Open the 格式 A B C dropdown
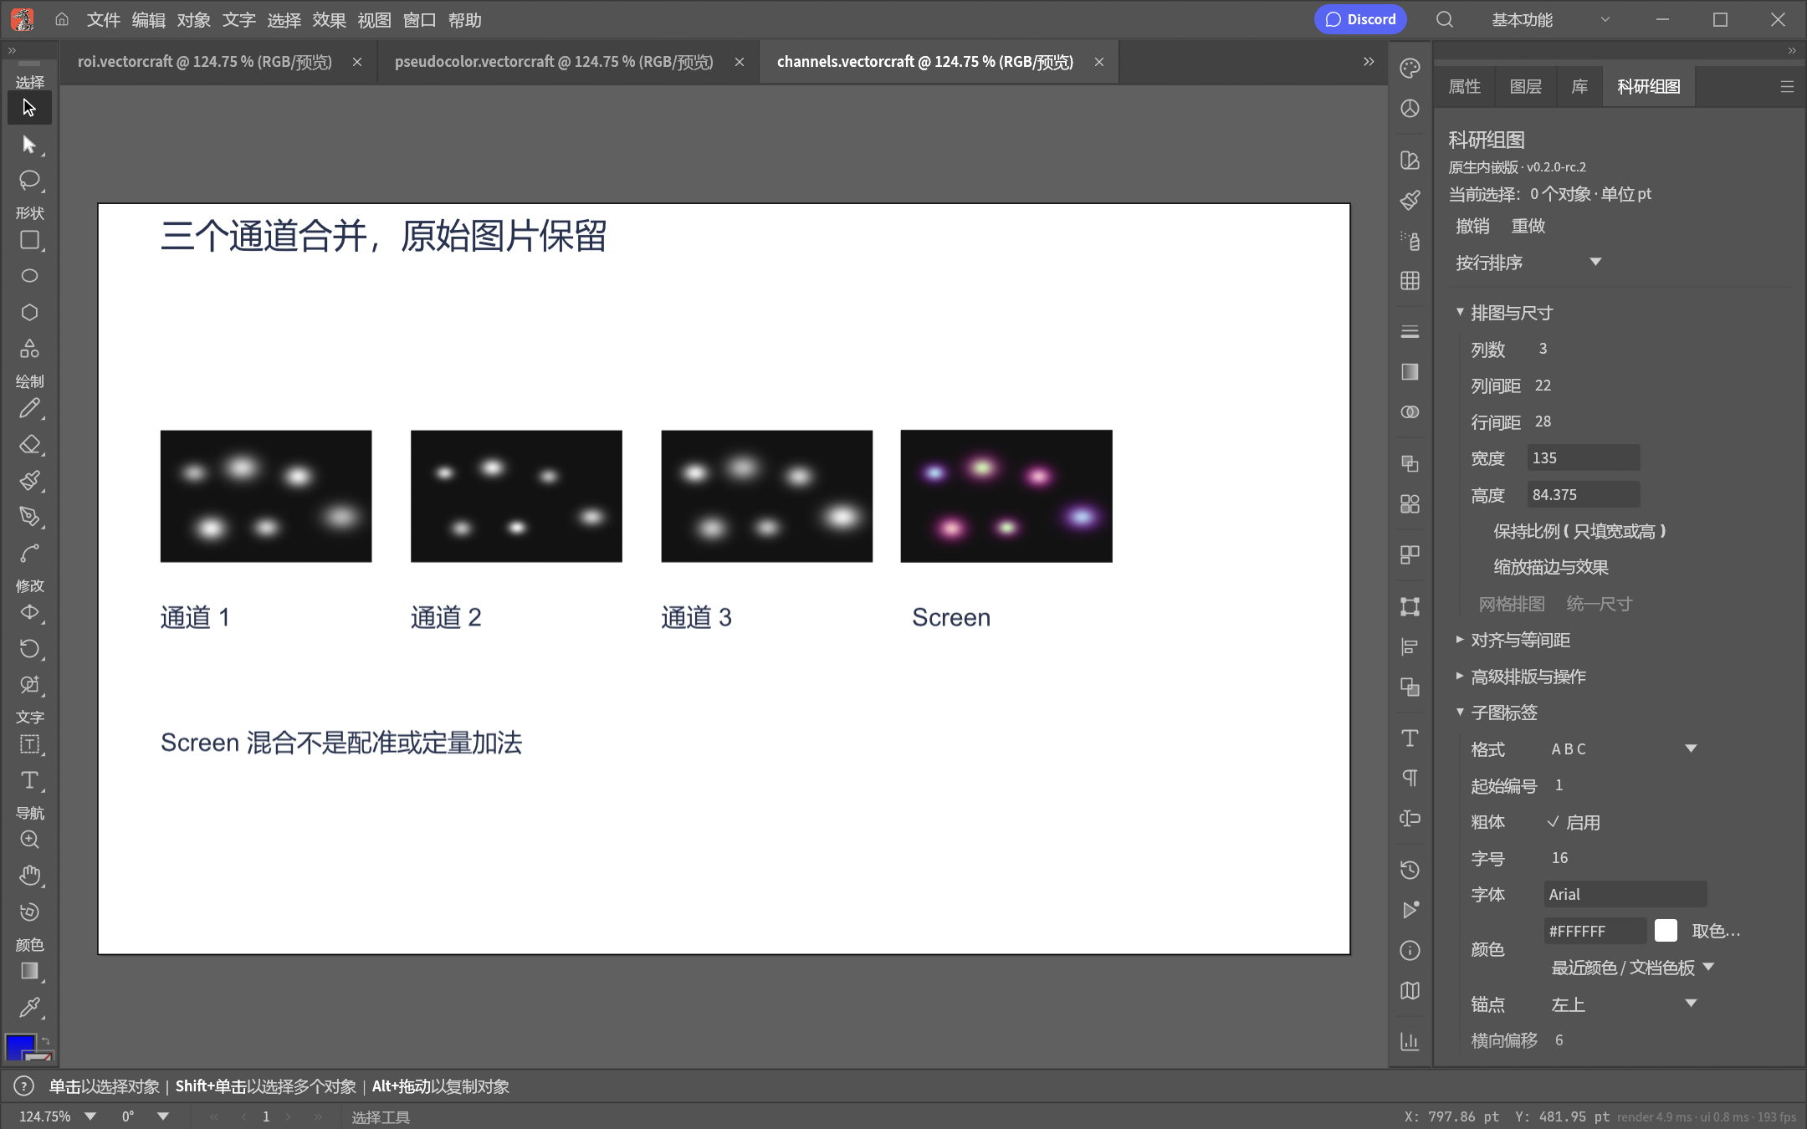Image resolution: width=1807 pixels, height=1129 pixels. [x=1623, y=748]
